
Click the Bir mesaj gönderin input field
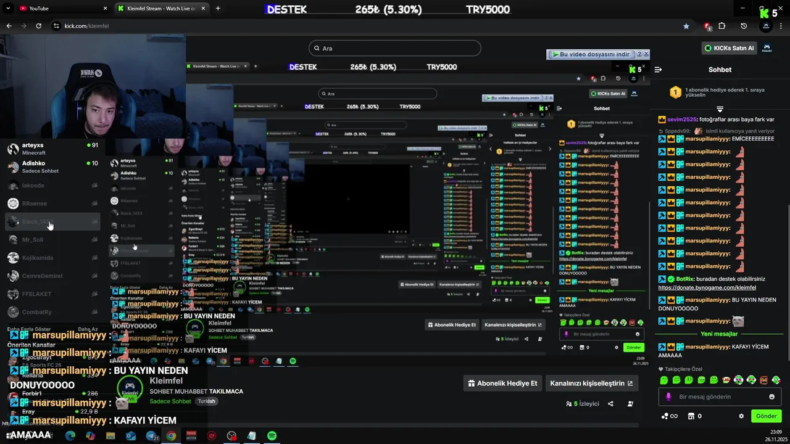[720, 397]
